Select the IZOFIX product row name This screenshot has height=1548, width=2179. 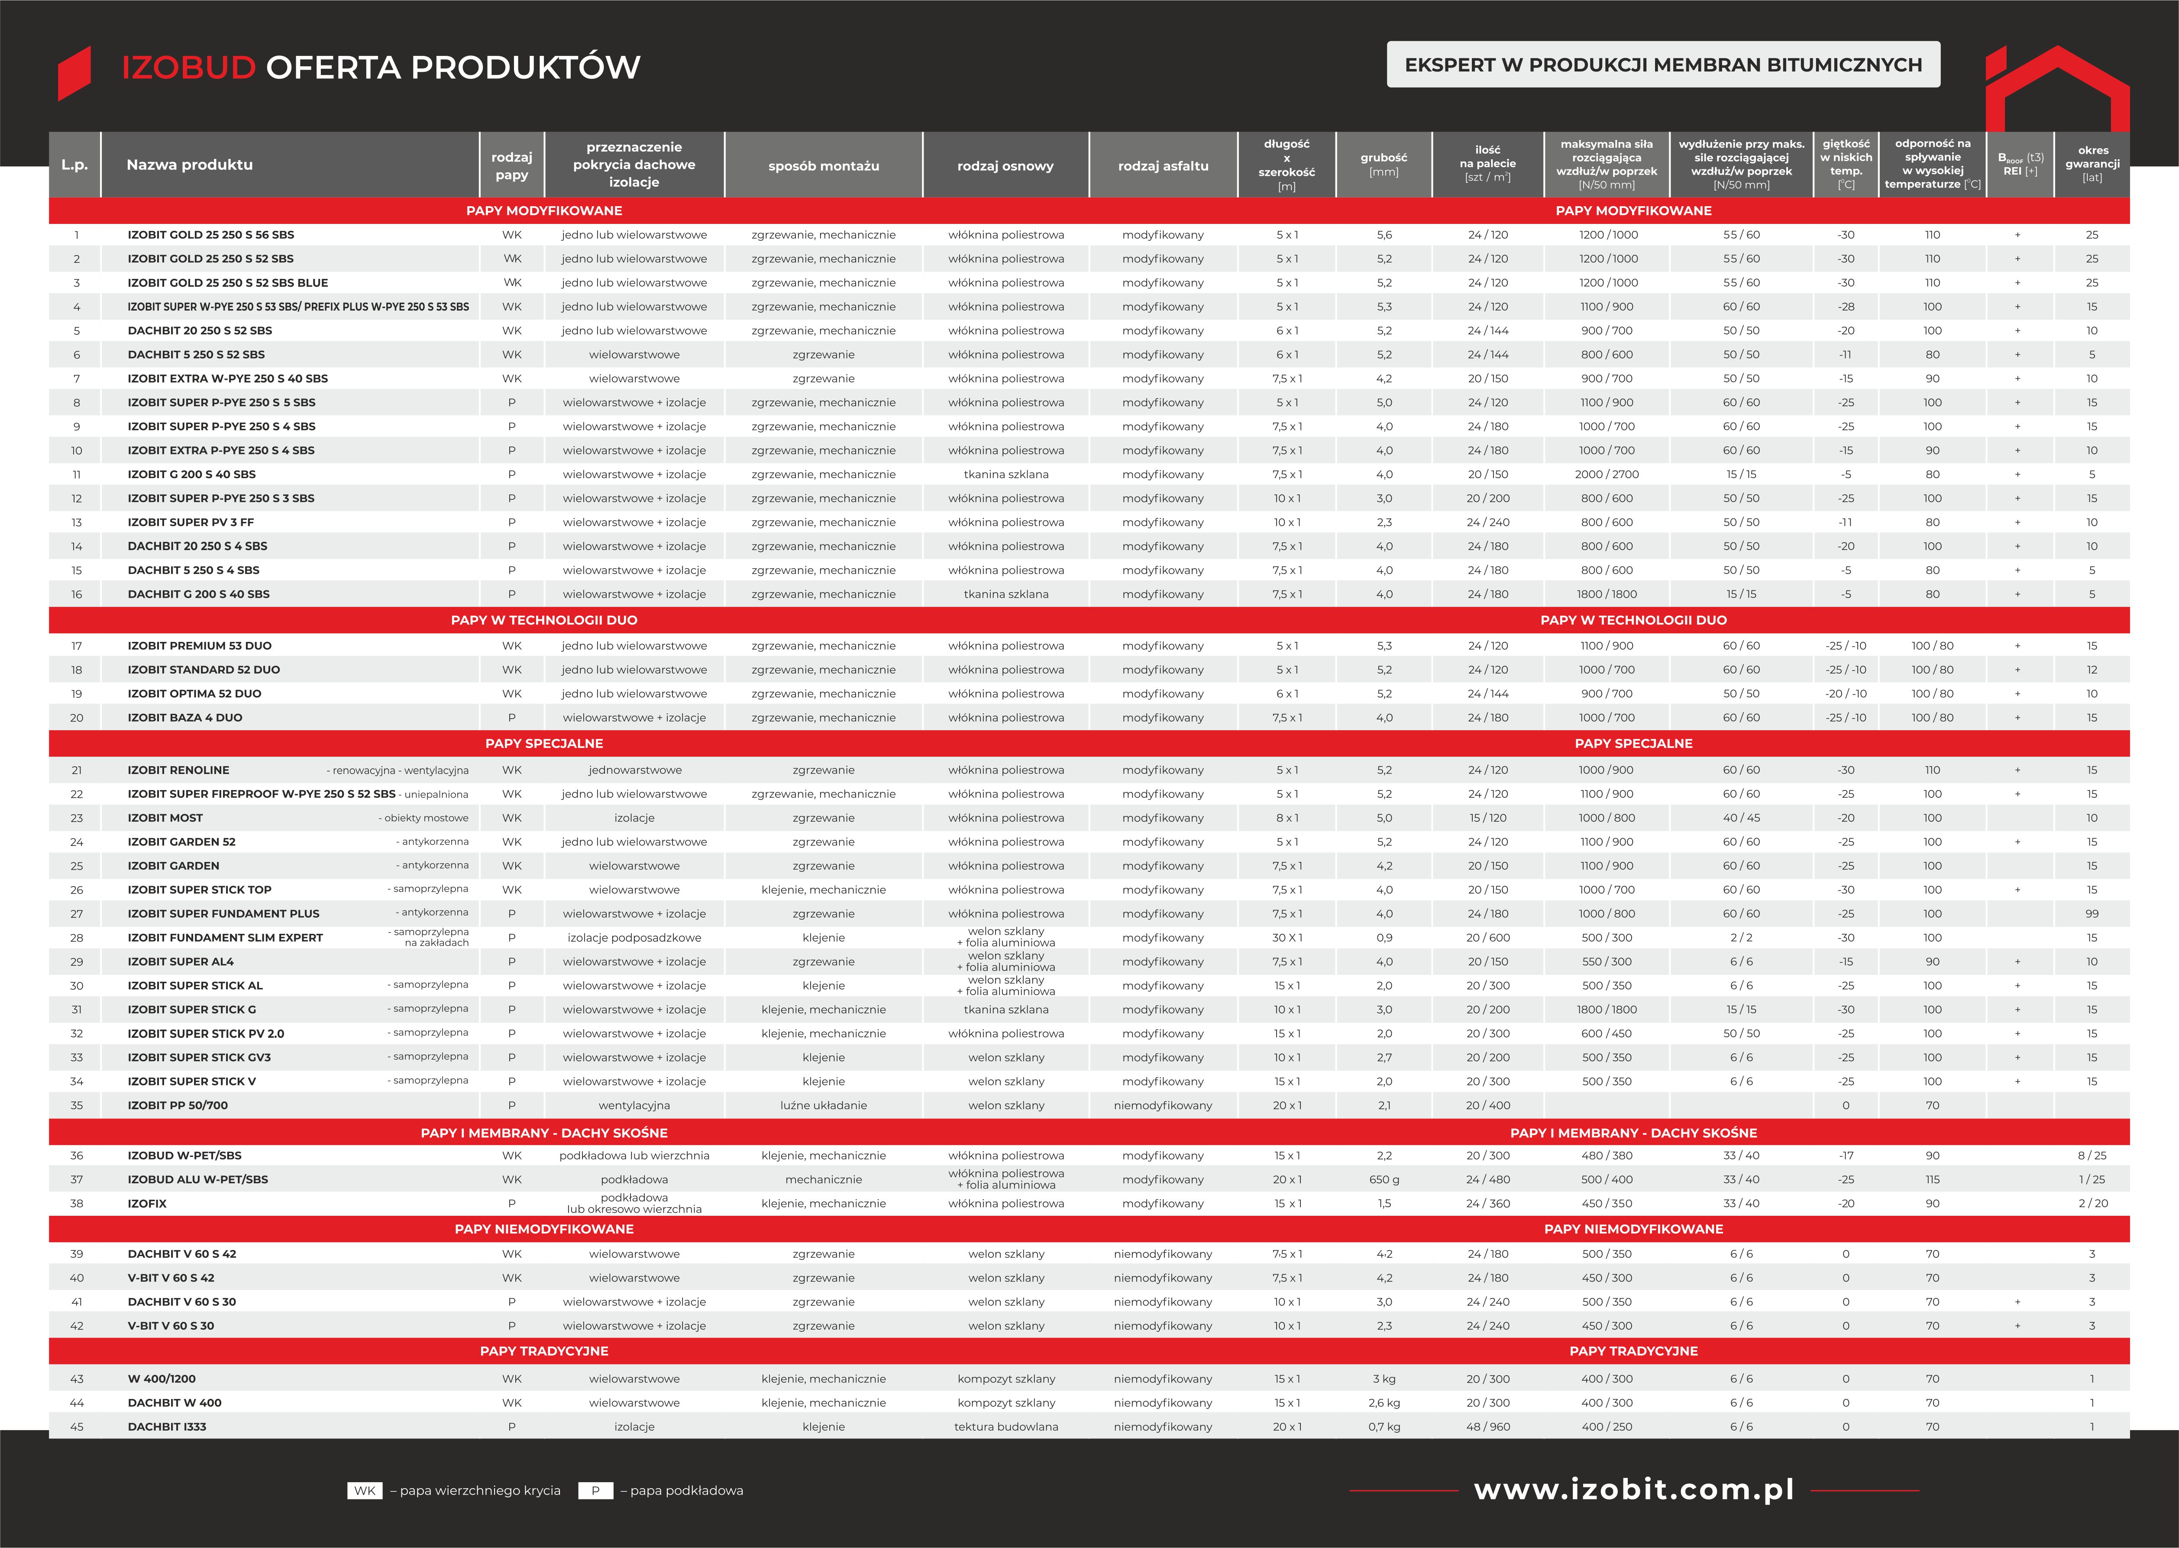[x=147, y=1204]
